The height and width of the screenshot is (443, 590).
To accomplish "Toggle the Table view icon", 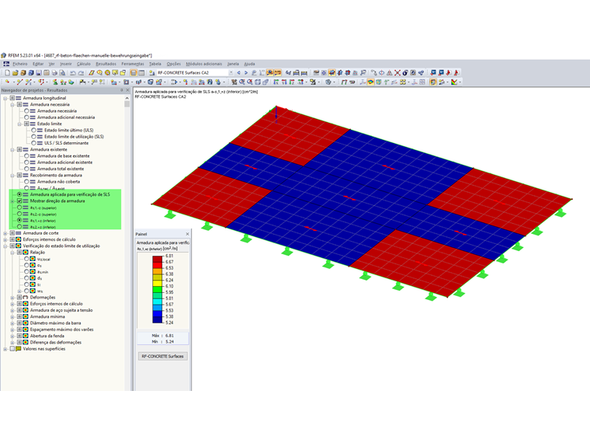I will (x=141, y=73).
